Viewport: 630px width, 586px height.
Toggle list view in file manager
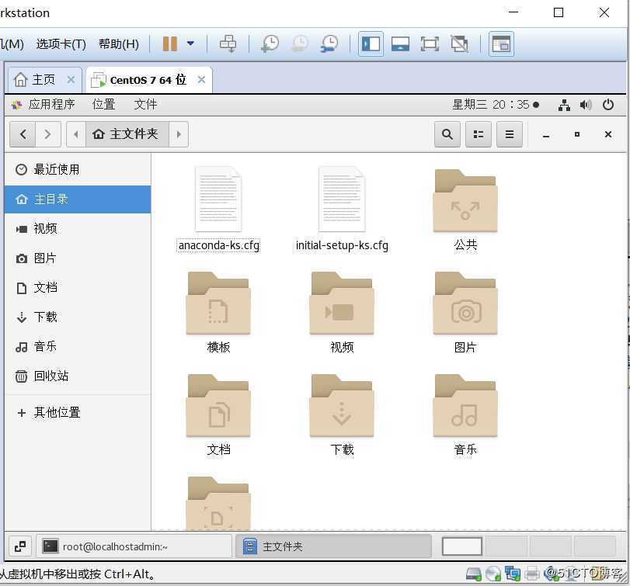[478, 134]
